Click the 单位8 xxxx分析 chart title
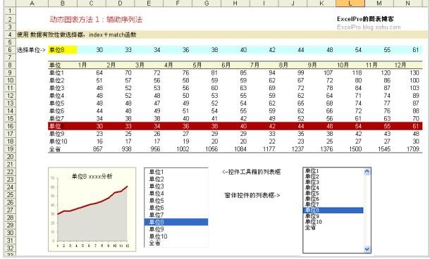This screenshot has width=430, height=259. click(x=92, y=177)
